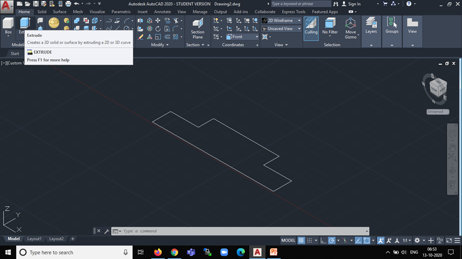Open the Groups panel button

[x=392, y=26]
